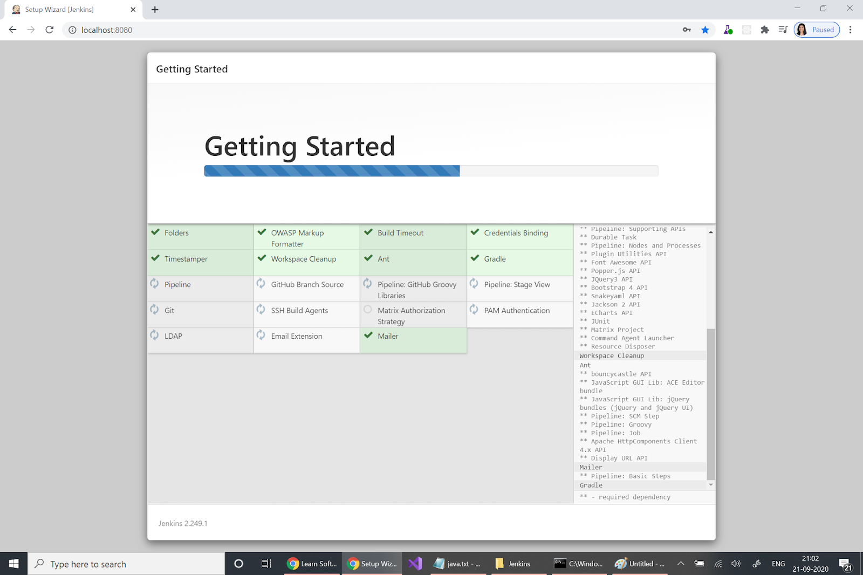Click the Windows search box

[126, 564]
